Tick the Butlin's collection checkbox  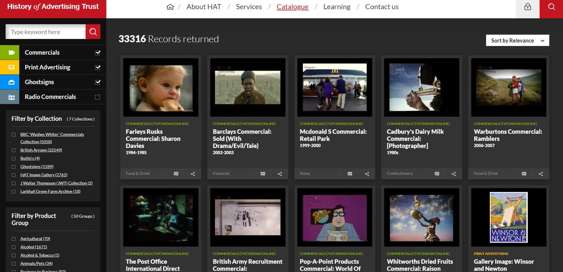(14, 159)
